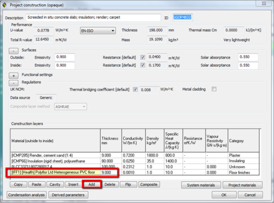Confirm with the OK button
Screen dimensions: 274x203
point(224,195)
